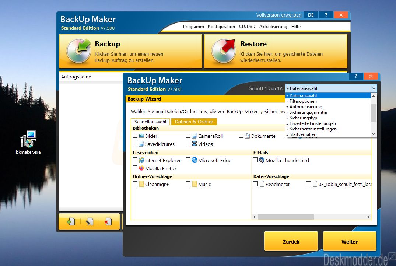Click the Dokumente library icon
This screenshot has width=396, height=266.
[x=248, y=136]
